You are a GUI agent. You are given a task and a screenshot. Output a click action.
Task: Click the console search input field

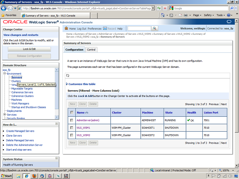[x=139, y=28]
